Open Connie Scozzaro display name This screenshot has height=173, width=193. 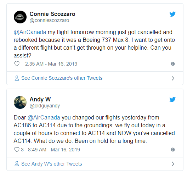[x=52, y=14]
